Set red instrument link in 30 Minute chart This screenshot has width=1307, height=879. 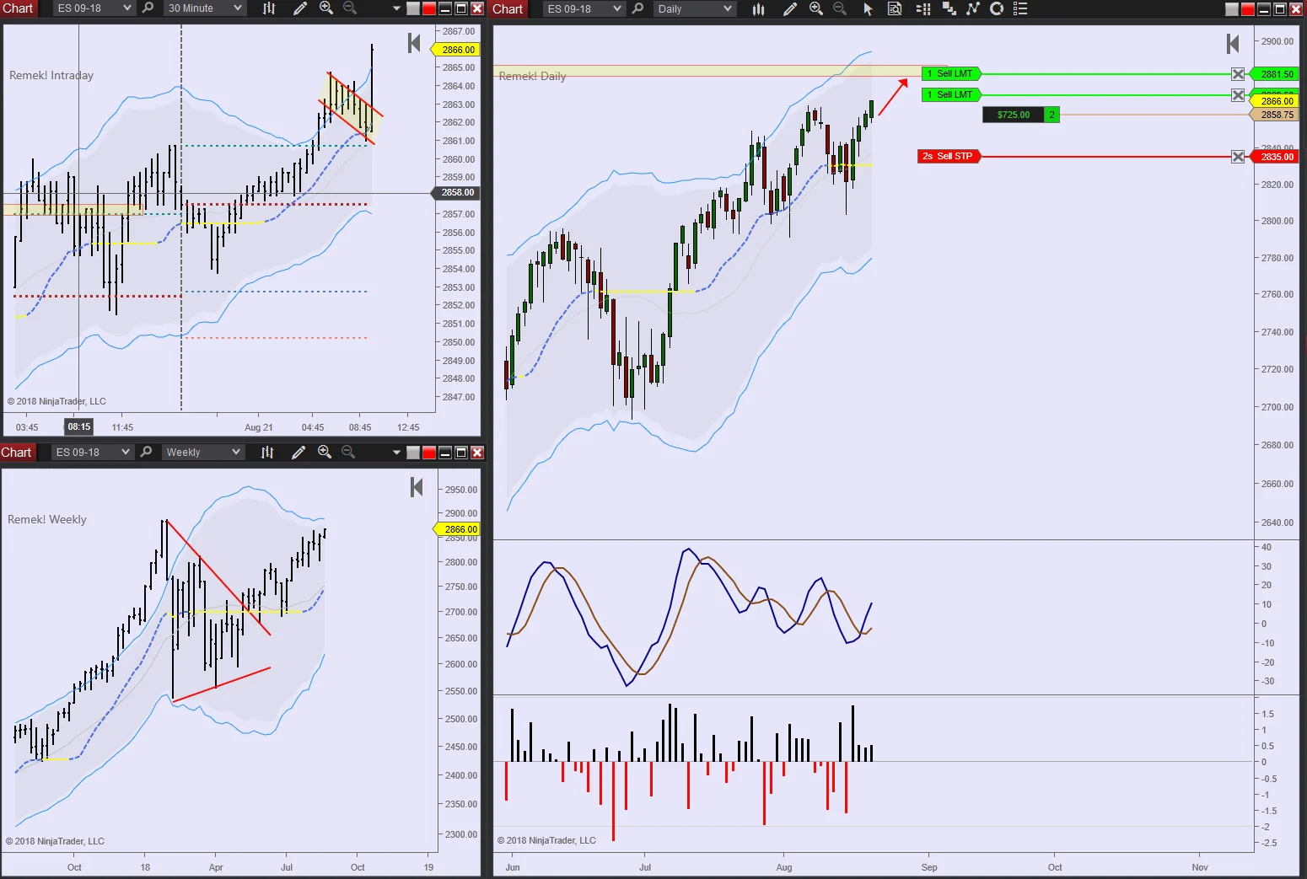click(x=428, y=8)
